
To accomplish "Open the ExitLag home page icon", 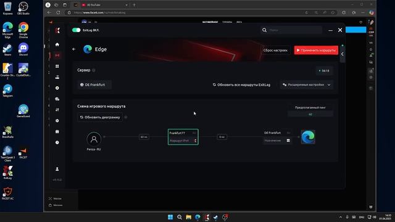I will 57,44.
